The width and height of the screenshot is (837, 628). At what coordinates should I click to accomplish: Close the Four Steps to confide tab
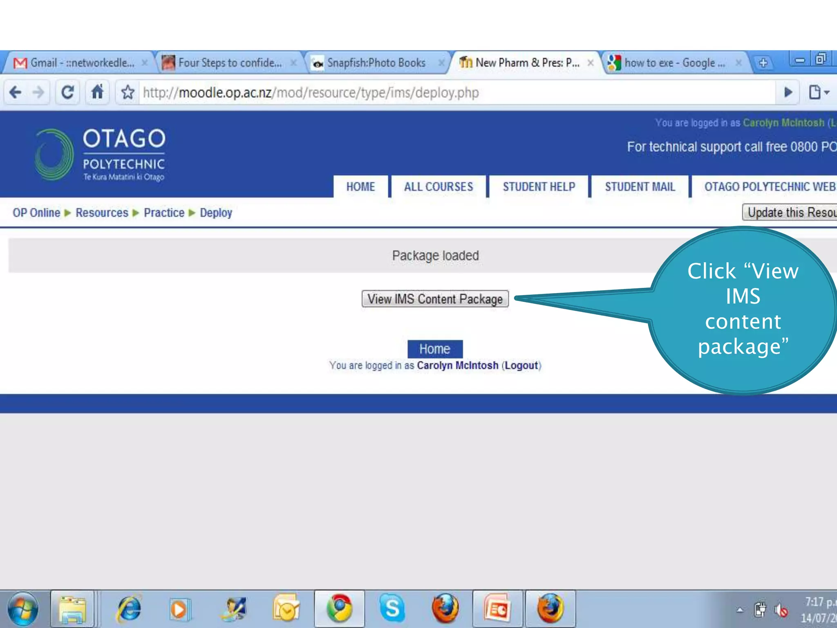click(293, 63)
